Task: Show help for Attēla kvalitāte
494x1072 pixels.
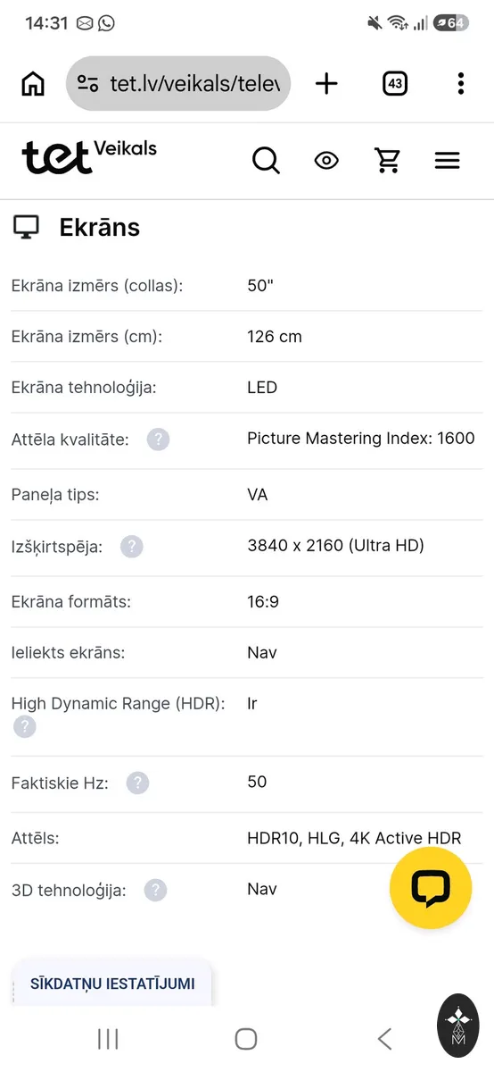Action: [158, 440]
